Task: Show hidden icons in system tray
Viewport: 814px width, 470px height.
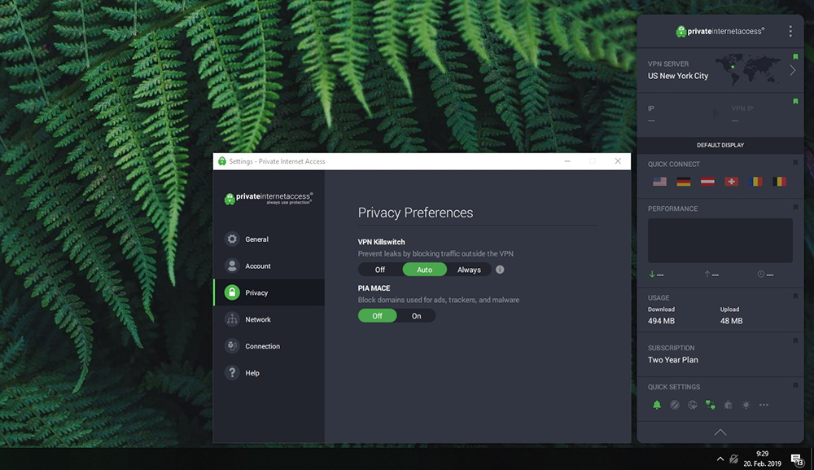Action: [x=720, y=459]
